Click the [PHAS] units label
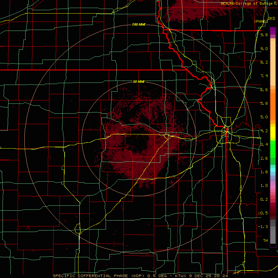Screen dimensions: 278x278 click(x=261, y=21)
